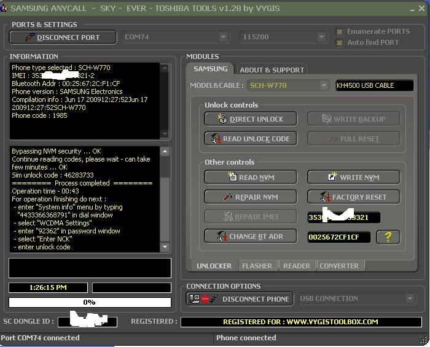Click up arrow of information panel scrollbar
Viewport: 430px width, 347px height.
(x=165, y=68)
